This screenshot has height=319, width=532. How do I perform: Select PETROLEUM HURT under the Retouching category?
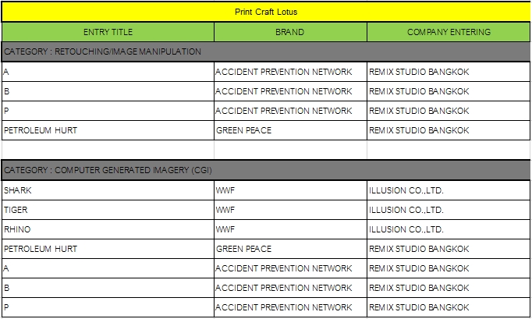(x=108, y=130)
